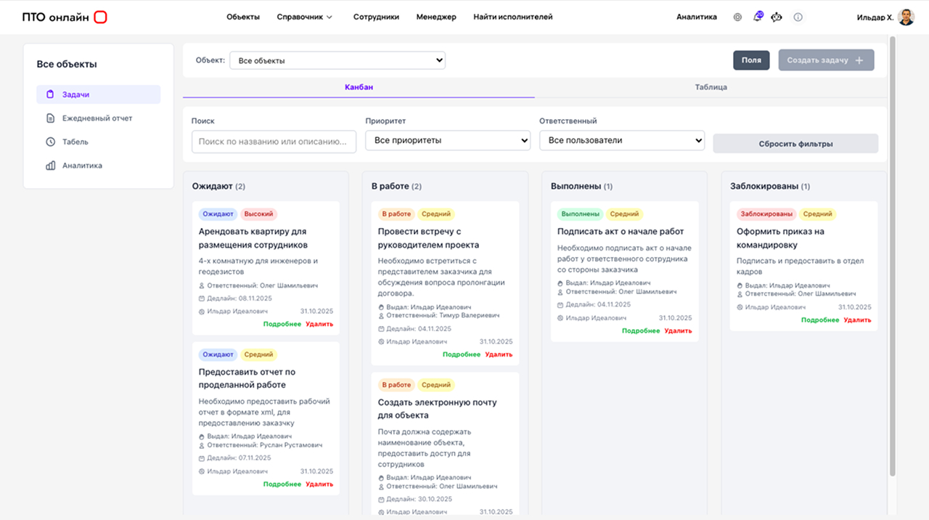Click the clipboard icon next to Задачи
Image resolution: width=929 pixels, height=520 pixels.
(50, 94)
